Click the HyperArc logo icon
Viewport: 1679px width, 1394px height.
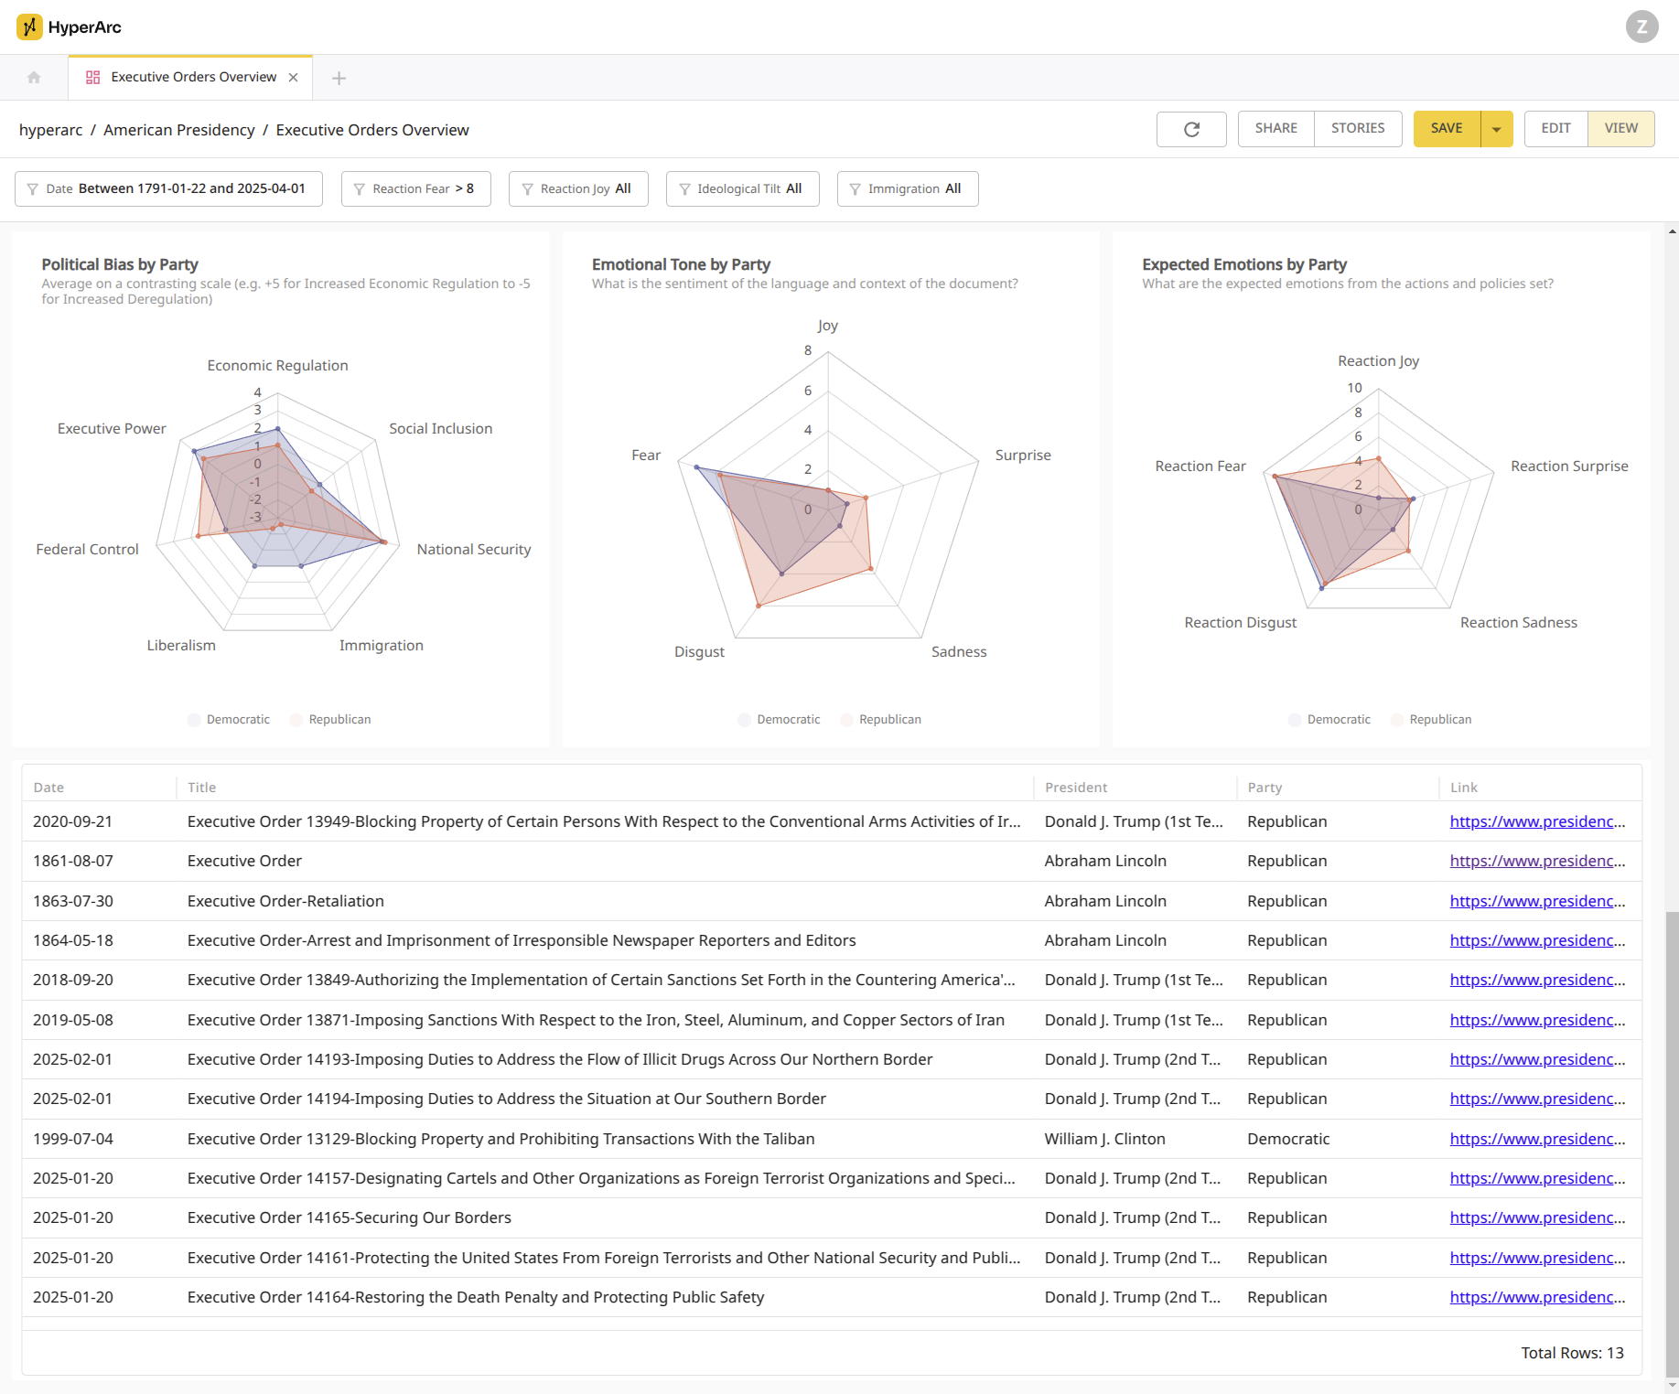click(x=29, y=27)
